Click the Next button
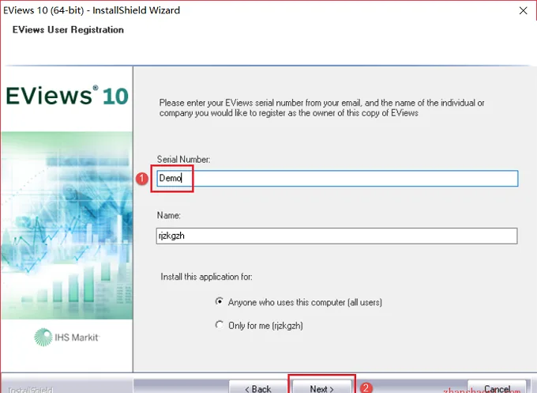The height and width of the screenshot is (393, 537). click(x=322, y=387)
